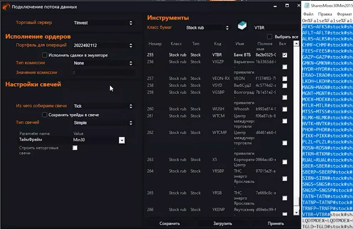Open the 'Портфель для операций' dropdown

click(x=103, y=45)
